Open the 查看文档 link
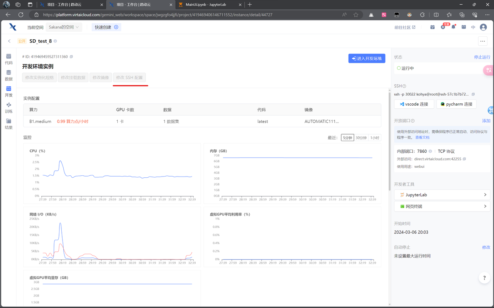494x308 pixels. [422, 137]
